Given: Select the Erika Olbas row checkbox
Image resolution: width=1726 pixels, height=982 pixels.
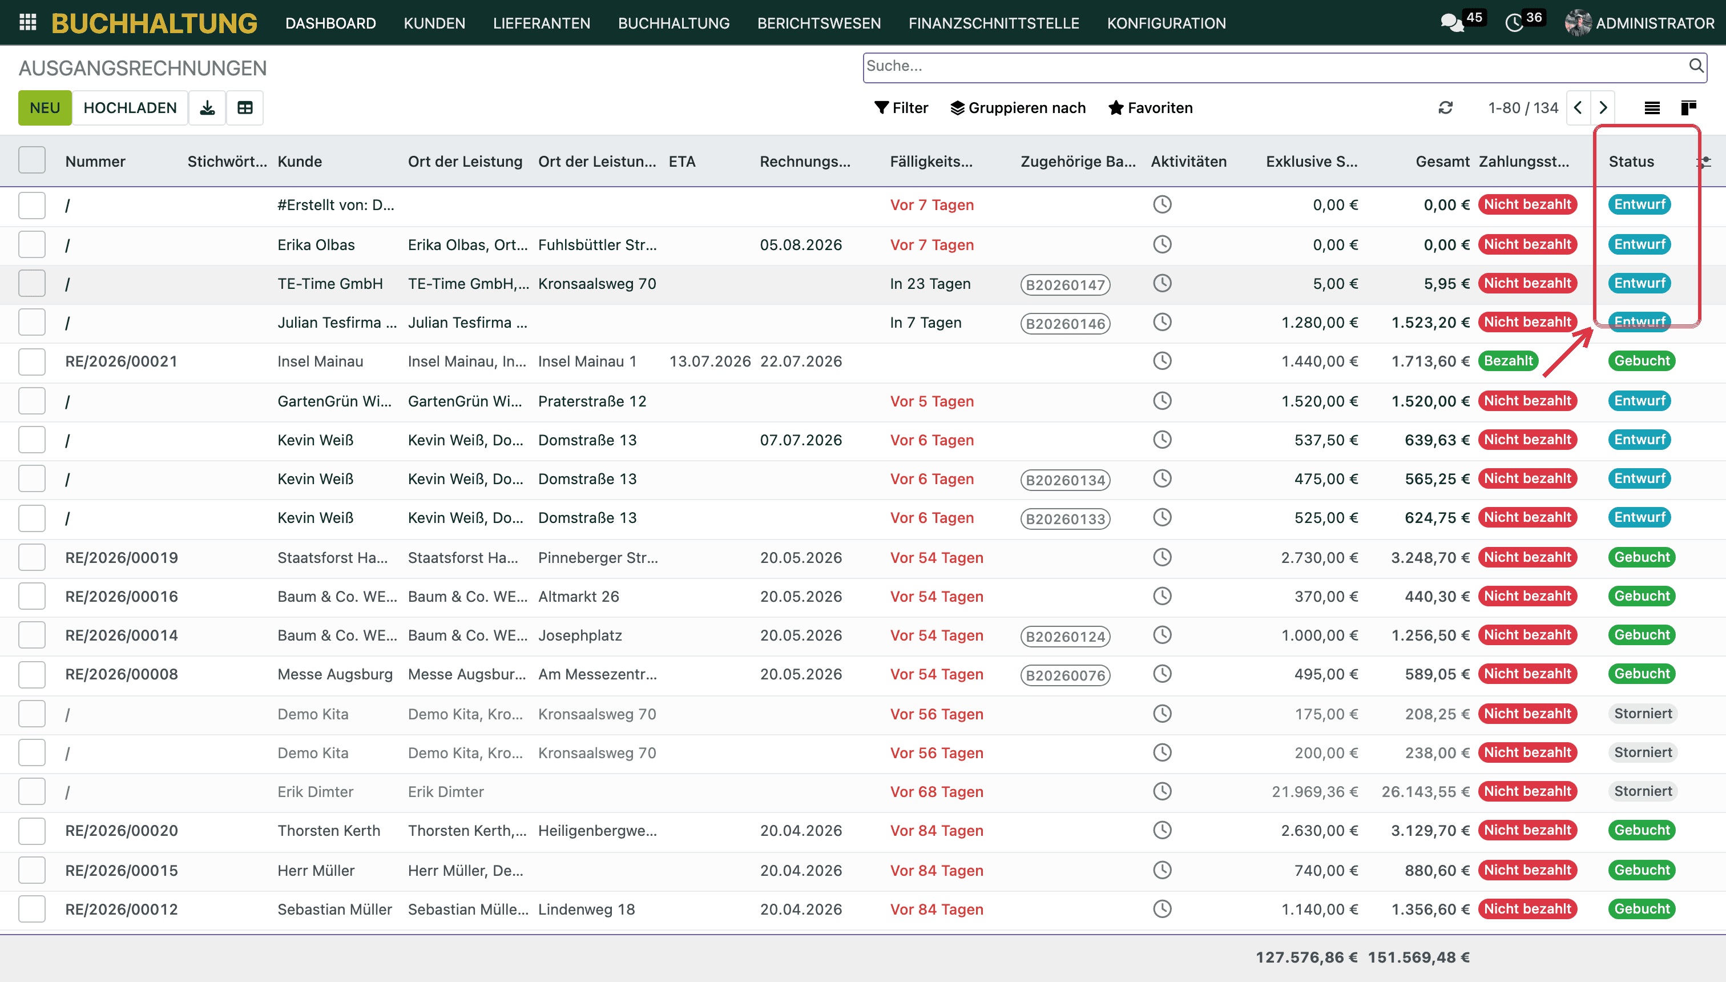Looking at the screenshot, I should [x=32, y=245].
